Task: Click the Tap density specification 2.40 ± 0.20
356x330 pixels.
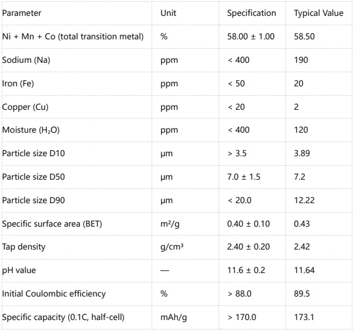Action: 248,247
